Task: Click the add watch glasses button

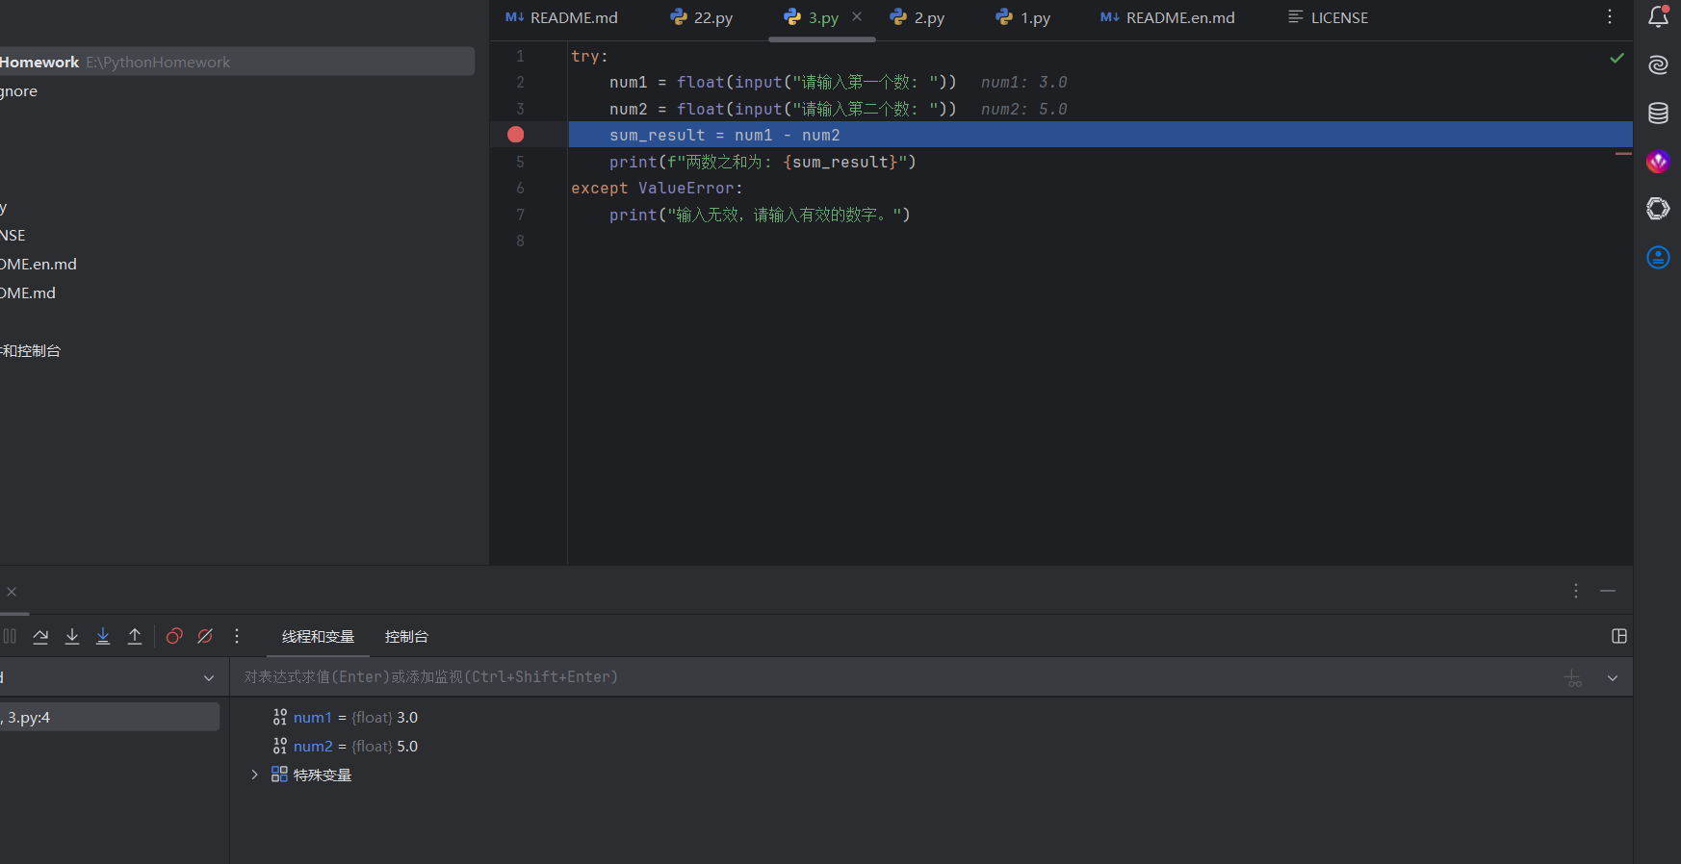Action: pyautogui.click(x=1573, y=678)
